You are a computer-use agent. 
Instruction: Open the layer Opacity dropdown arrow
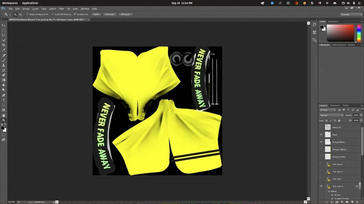coord(361,115)
